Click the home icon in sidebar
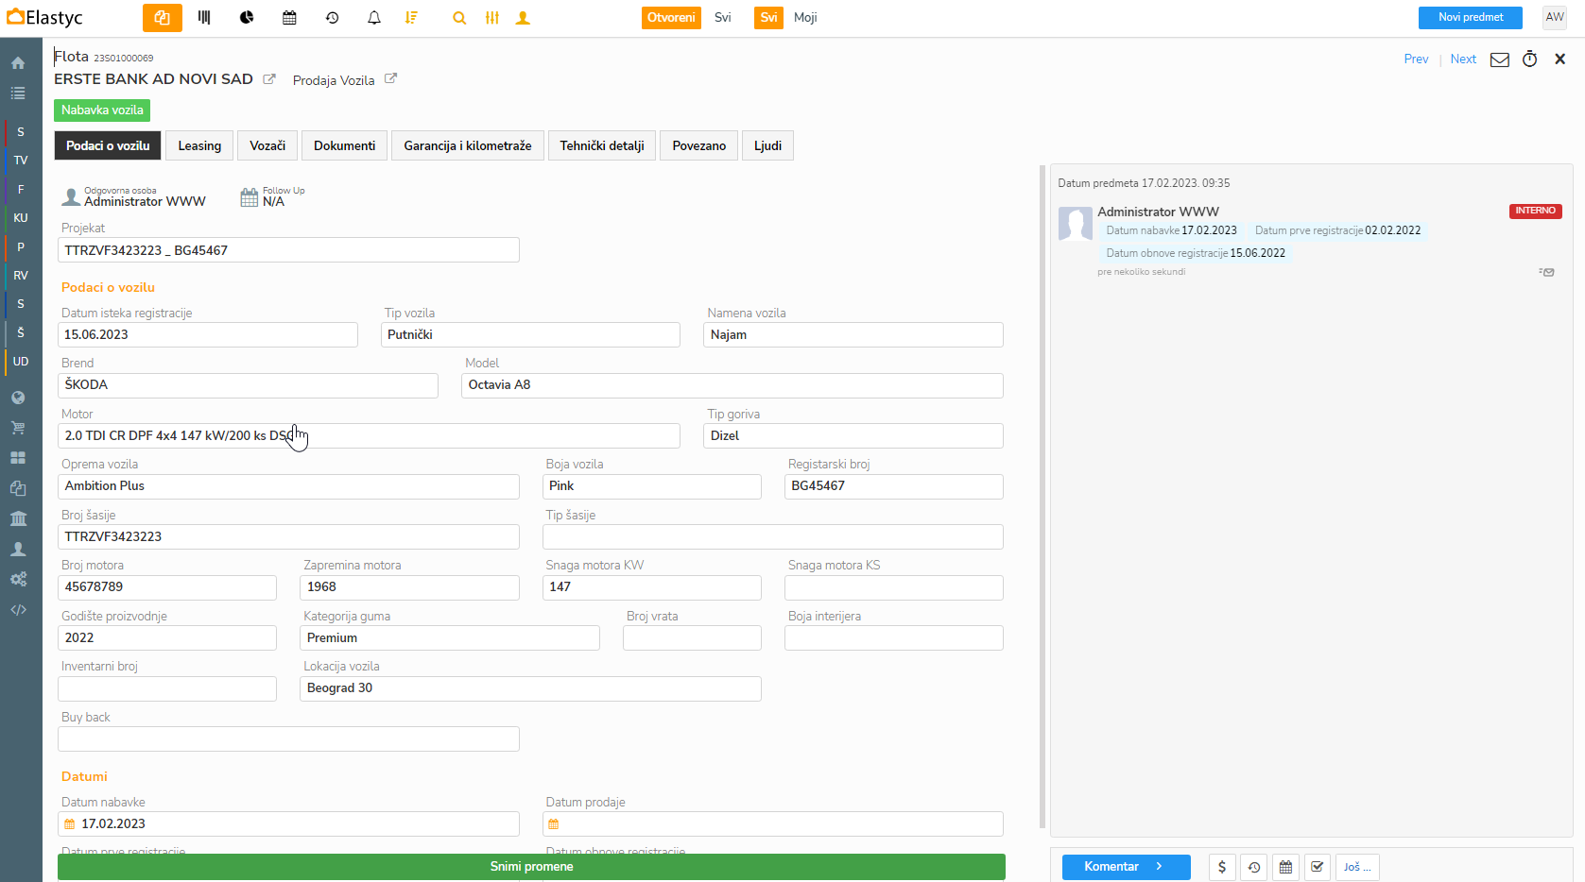The width and height of the screenshot is (1585, 882). coord(18,63)
